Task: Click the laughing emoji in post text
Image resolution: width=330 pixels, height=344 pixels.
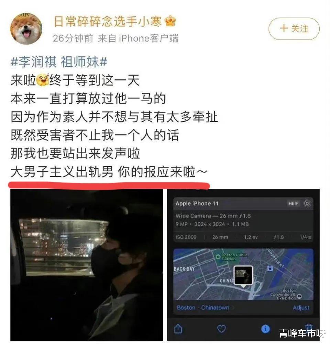Action: click(43, 80)
